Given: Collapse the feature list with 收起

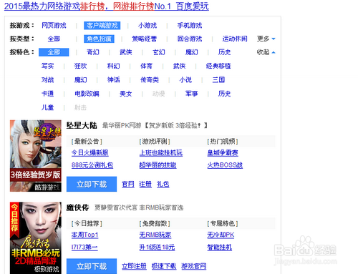Looking at the screenshot, I should [266, 52].
